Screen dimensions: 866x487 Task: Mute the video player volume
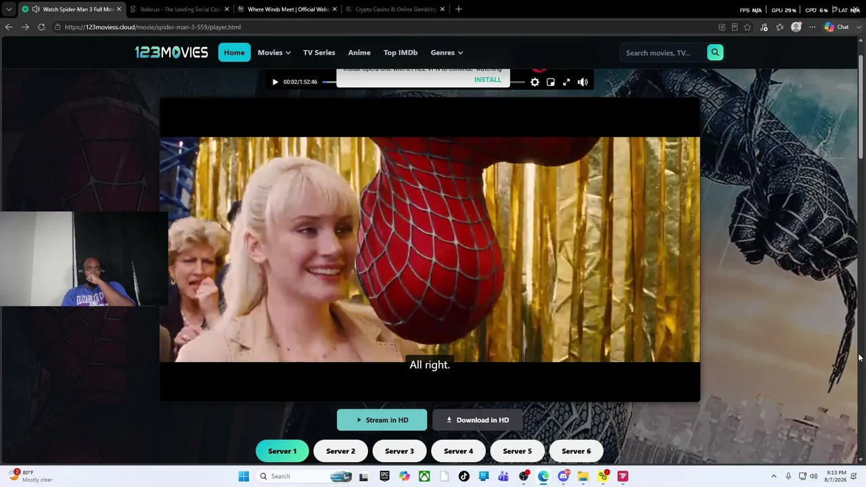(x=583, y=82)
